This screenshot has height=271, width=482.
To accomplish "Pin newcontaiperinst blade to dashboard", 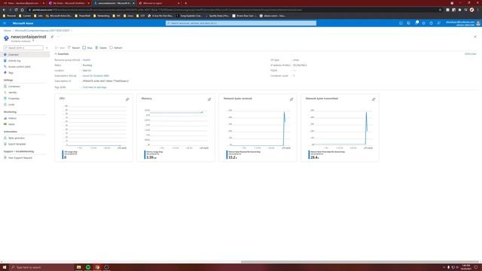I will point(52,37).
